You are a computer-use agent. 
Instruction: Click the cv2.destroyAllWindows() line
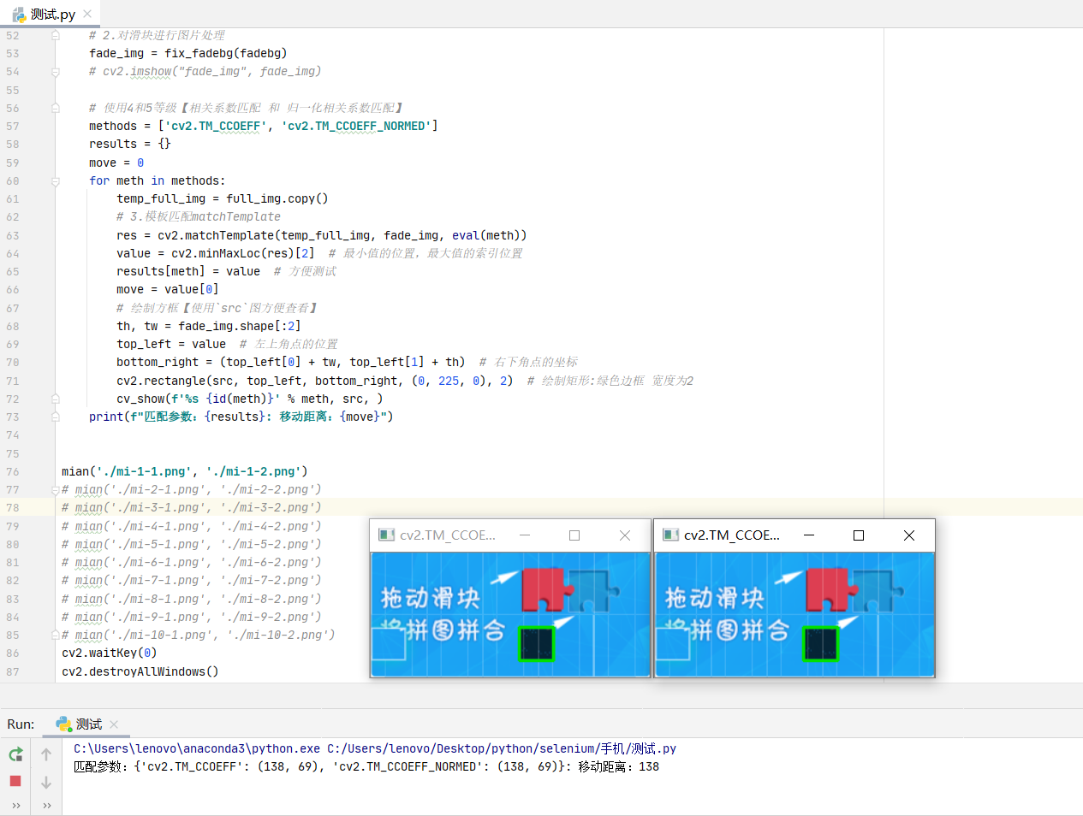[x=140, y=671]
